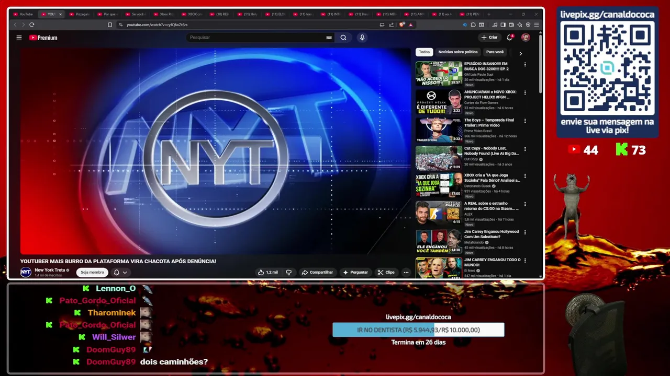Image resolution: width=670 pixels, height=376 pixels.
Task: Open Project Helix Xbox video thumbnail
Action: click(439, 101)
